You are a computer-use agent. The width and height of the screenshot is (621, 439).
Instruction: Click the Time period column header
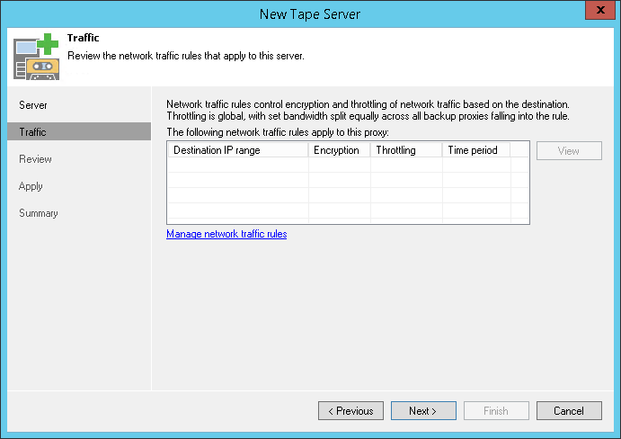(475, 150)
